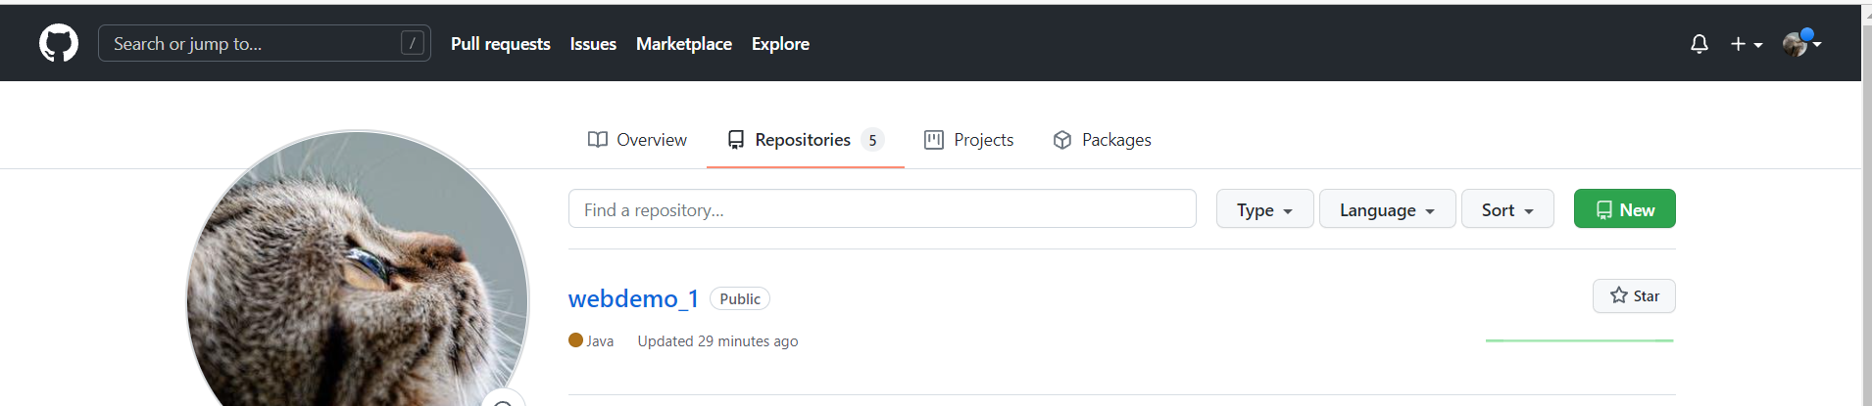1872x406 pixels.
Task: Select the Repositories tab
Action: click(x=806, y=140)
